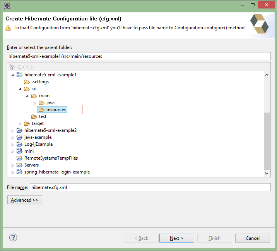Viewport: 277px width, 251px height.
Task: Select the 'main' folder label
Action: 44,96
